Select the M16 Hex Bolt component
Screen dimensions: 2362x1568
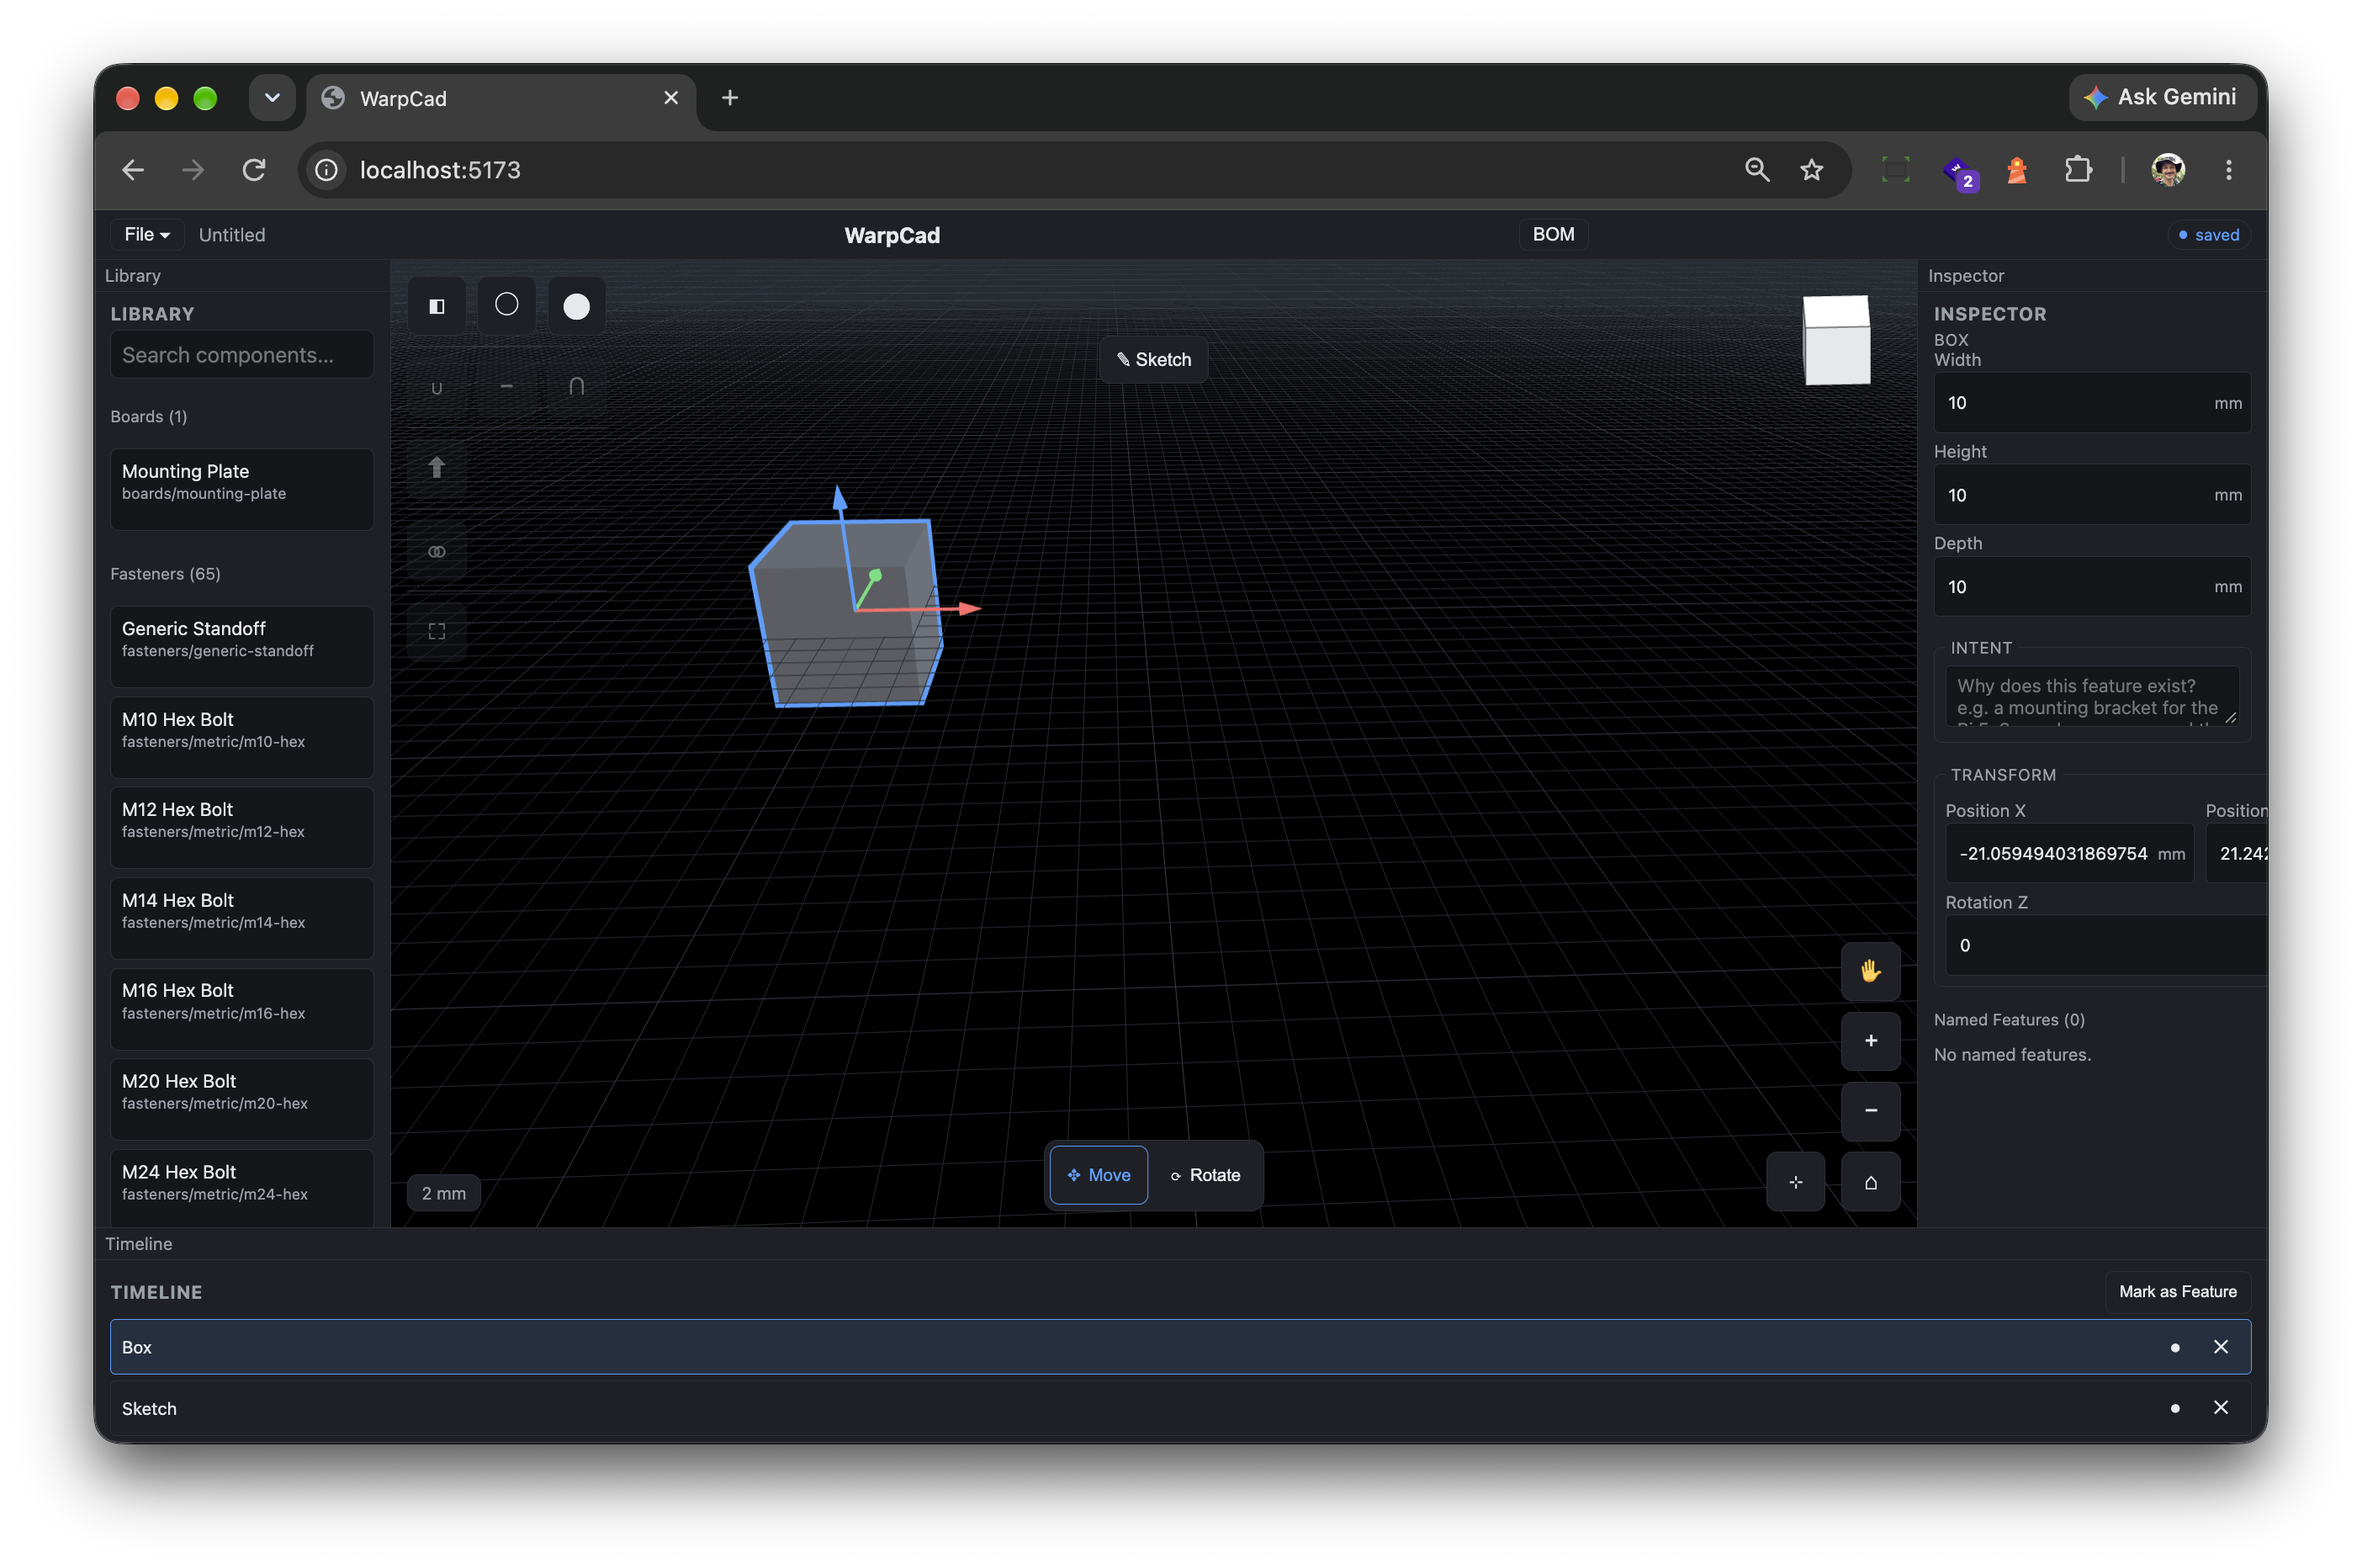pos(242,1008)
